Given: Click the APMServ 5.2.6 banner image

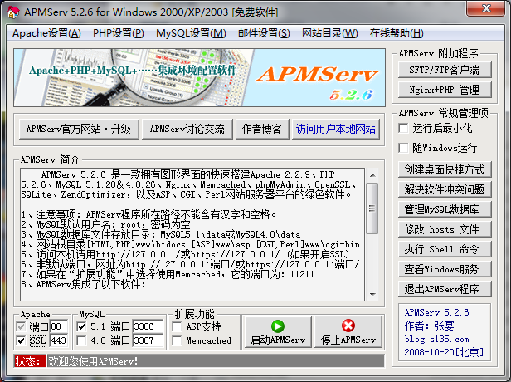Looking at the screenshot, I should pos(199,77).
